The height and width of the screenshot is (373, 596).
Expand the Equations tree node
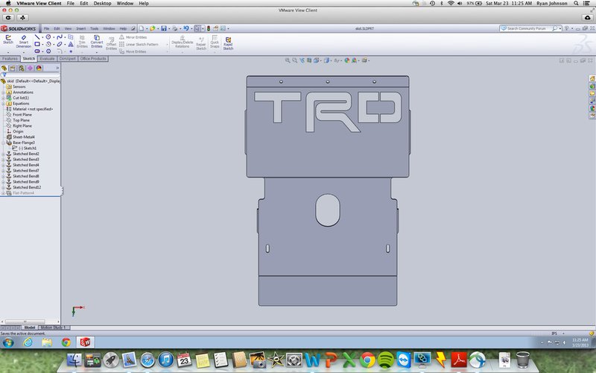[3, 104]
